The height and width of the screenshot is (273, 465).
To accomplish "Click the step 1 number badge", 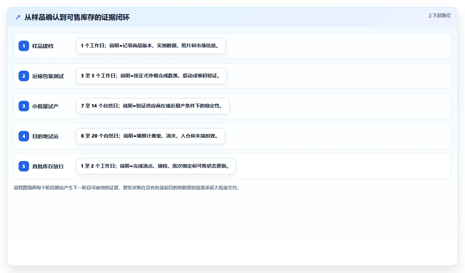I will (24, 46).
